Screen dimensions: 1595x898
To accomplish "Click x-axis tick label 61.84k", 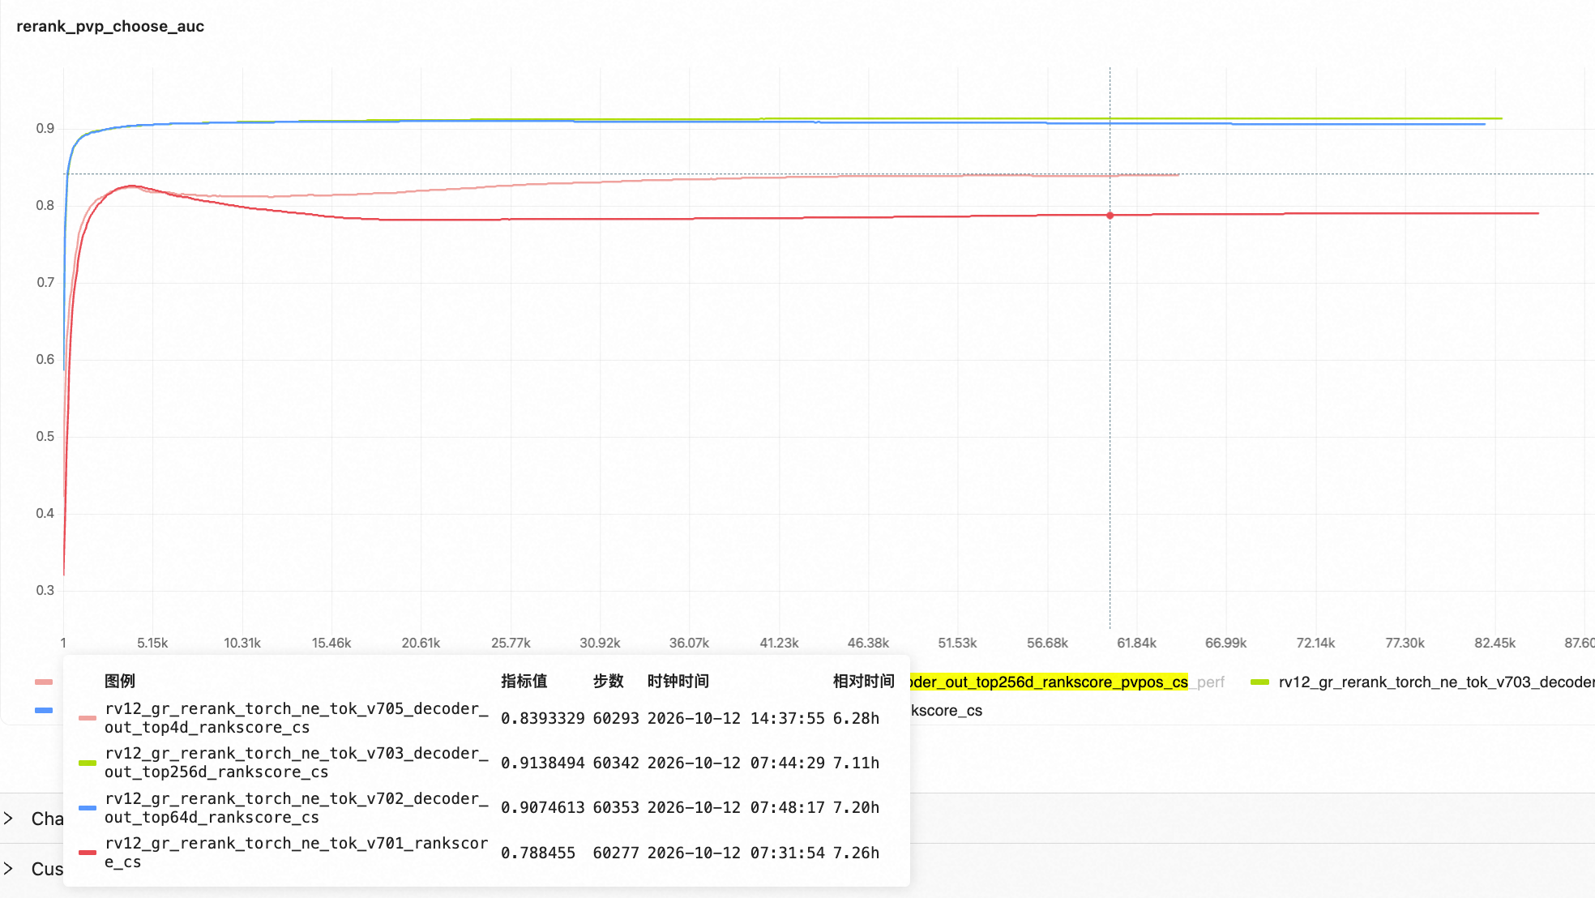I will [1136, 643].
